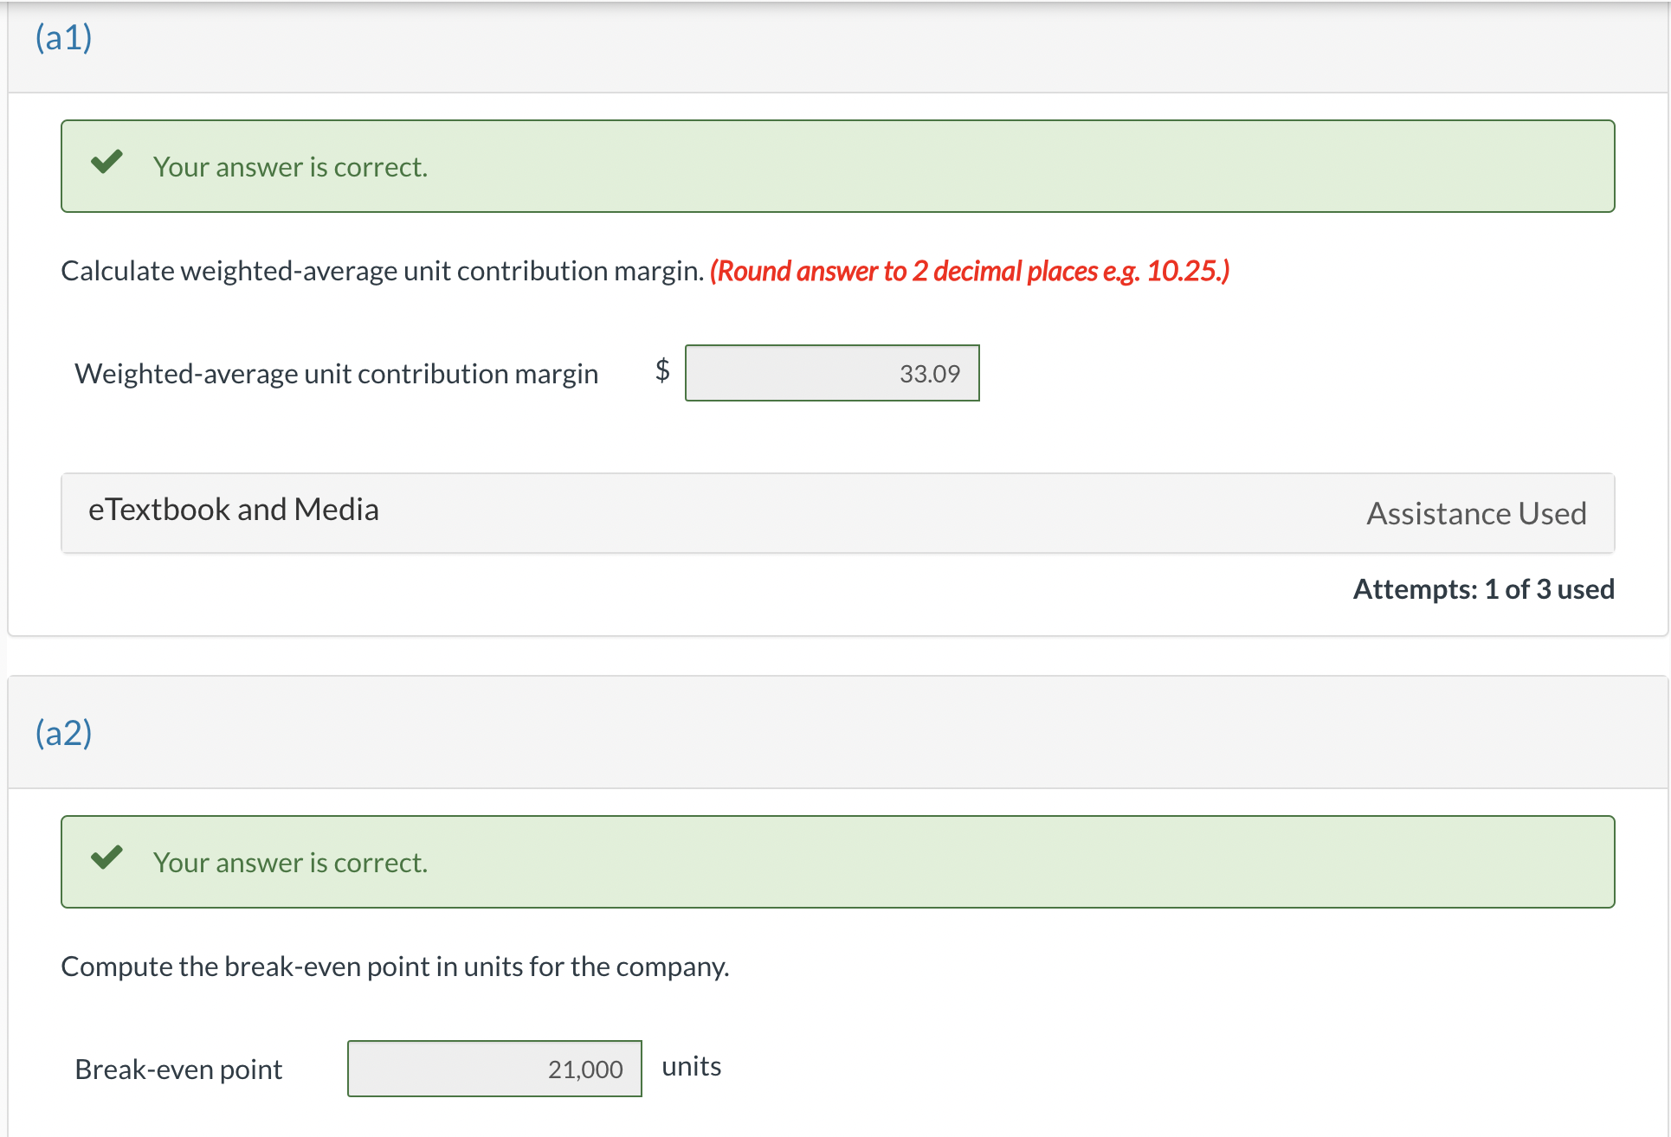
Task: Click the Assistance Used label
Action: pyautogui.click(x=1476, y=513)
